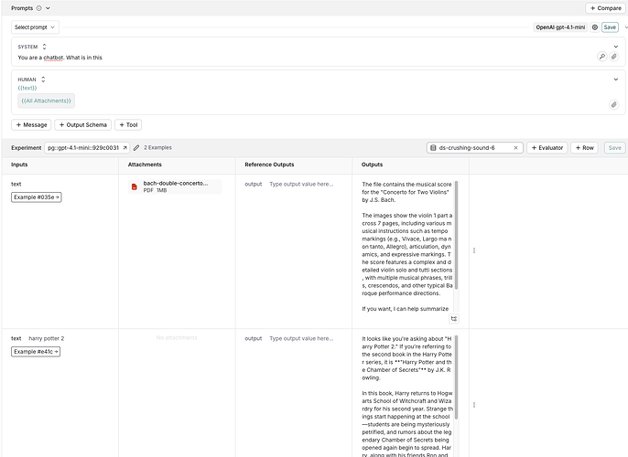Click the + Output Schema button
The image size is (628, 457).
pos(83,124)
